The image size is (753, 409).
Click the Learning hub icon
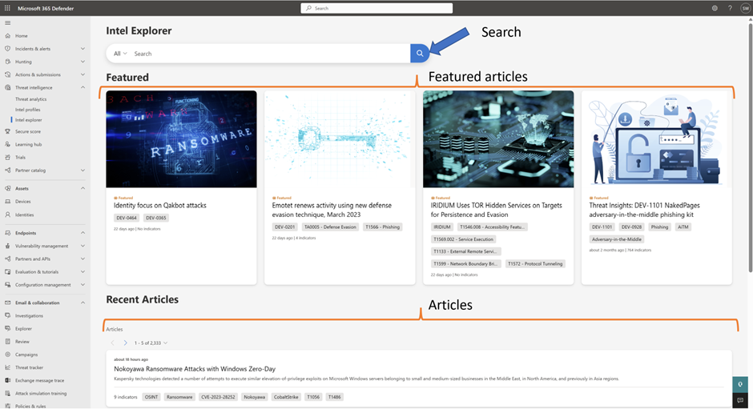[x=8, y=145]
